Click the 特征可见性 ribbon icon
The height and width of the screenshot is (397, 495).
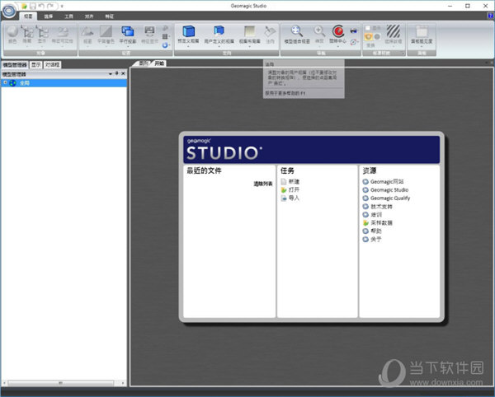point(63,34)
